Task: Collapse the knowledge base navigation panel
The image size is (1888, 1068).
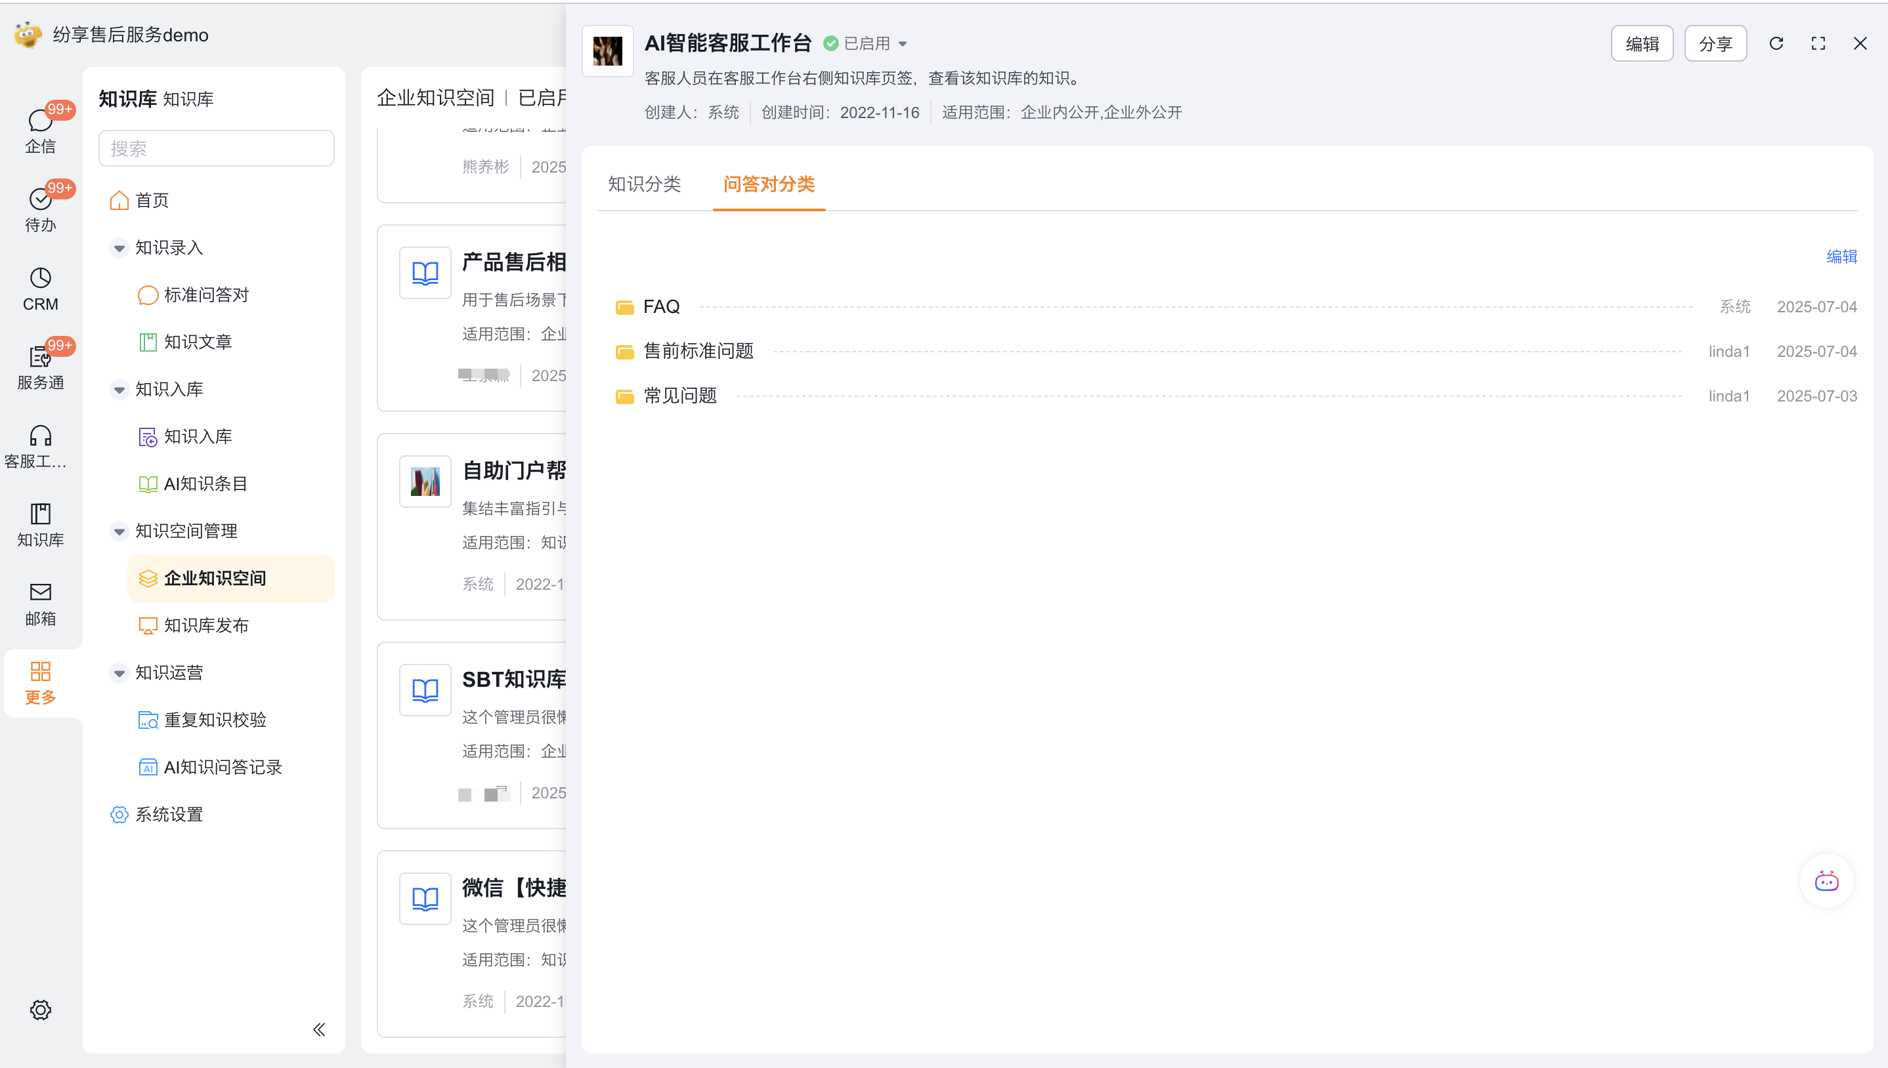Action: [x=318, y=1029]
